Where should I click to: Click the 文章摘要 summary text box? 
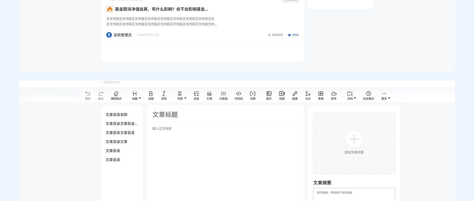(354, 195)
